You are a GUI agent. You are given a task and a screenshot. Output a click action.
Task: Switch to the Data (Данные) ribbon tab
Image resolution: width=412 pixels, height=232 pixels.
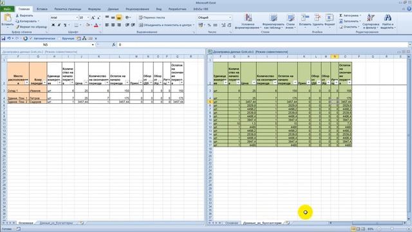[113, 9]
